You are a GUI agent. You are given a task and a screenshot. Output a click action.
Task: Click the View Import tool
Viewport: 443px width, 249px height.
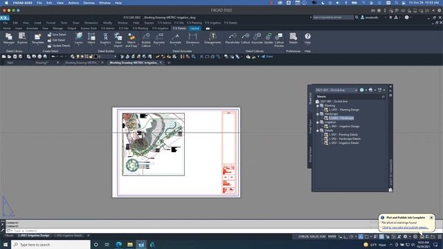click(118, 40)
